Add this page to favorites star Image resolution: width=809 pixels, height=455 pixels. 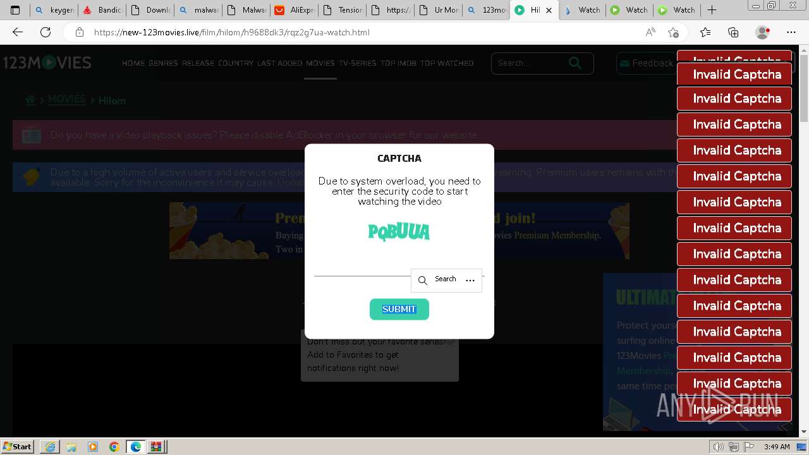pyautogui.click(x=674, y=32)
